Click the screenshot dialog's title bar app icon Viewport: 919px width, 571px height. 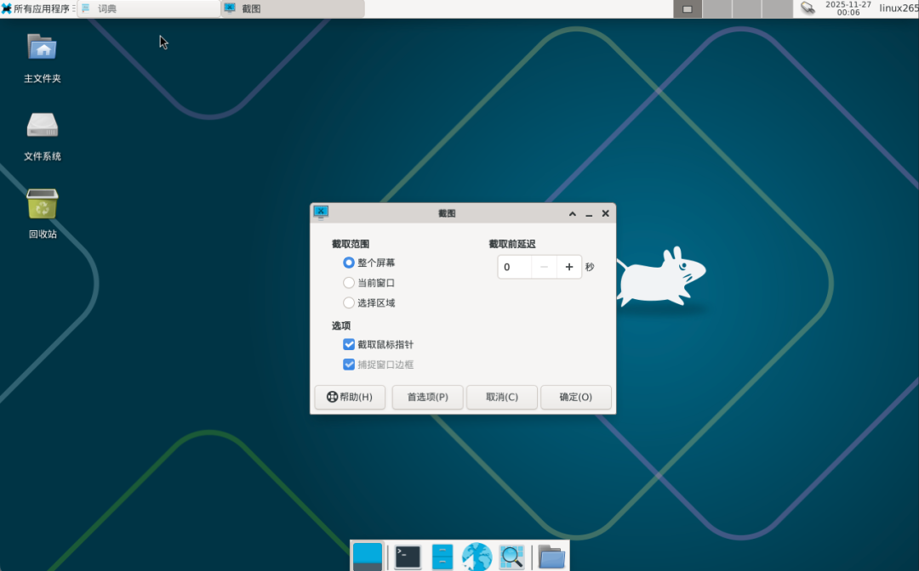coord(321,212)
